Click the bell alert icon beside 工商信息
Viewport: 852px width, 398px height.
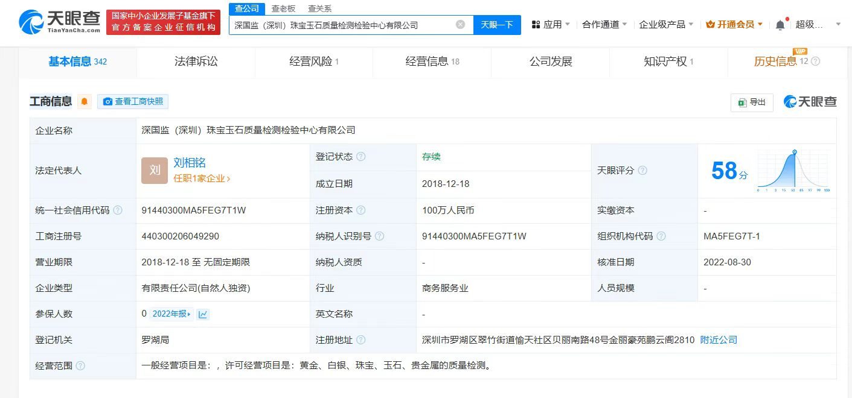coord(84,101)
